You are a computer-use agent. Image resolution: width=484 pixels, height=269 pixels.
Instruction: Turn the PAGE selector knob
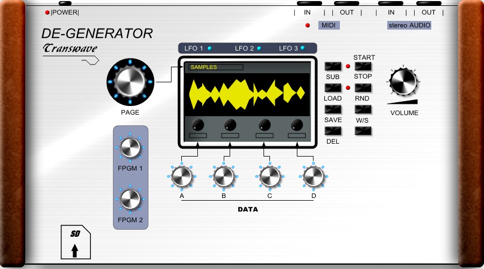[x=130, y=82]
